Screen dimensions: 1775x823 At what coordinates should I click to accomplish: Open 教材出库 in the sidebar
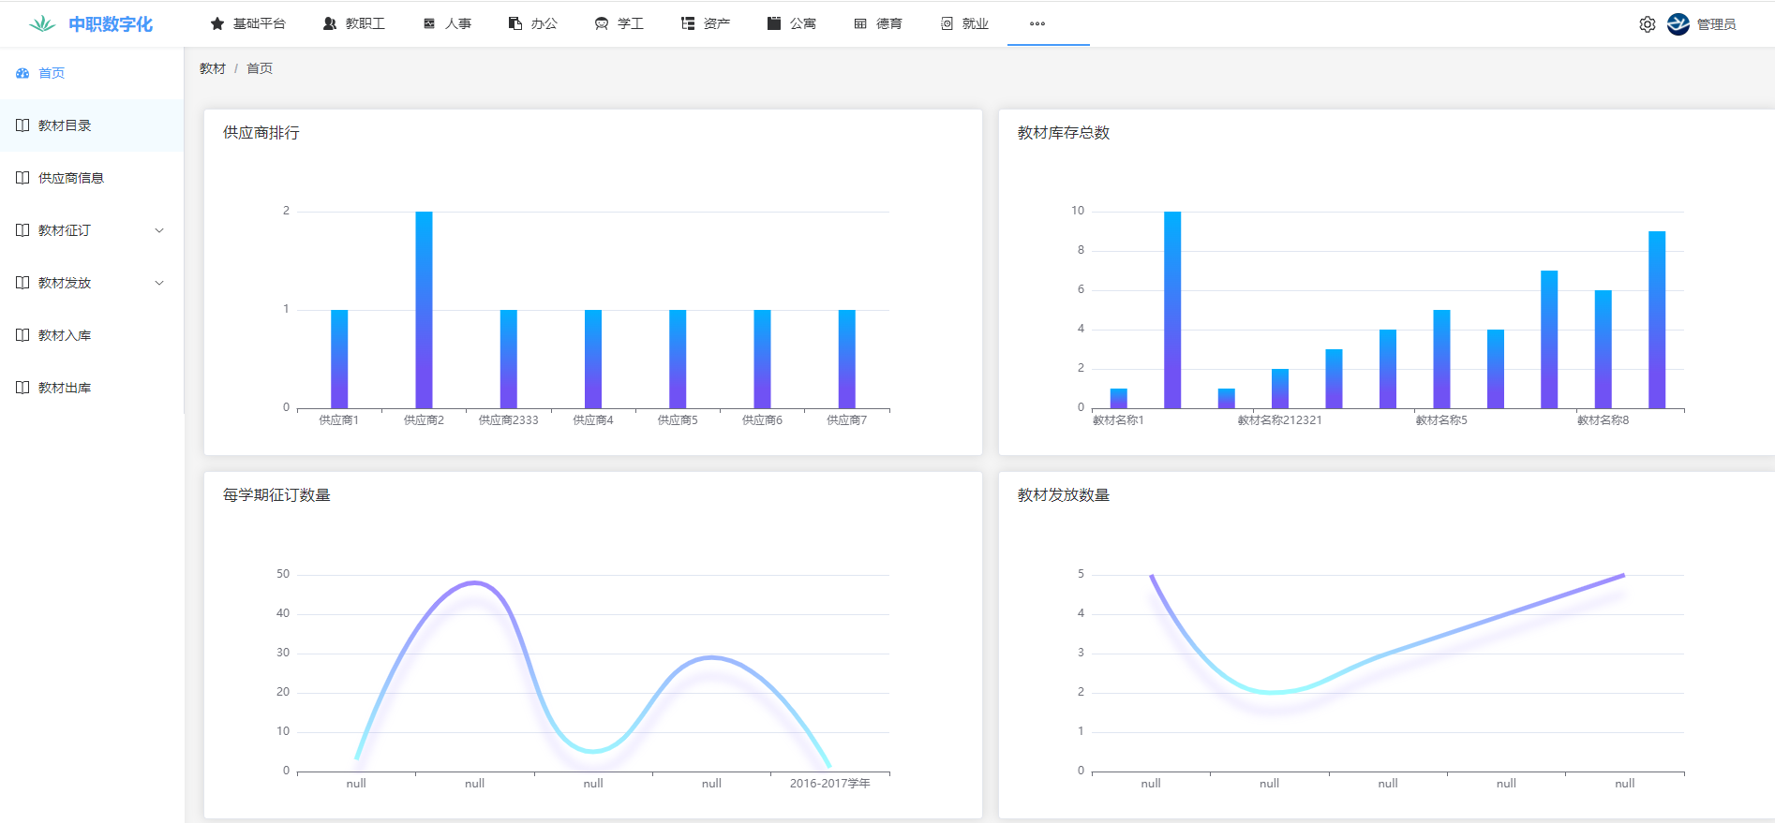coord(65,388)
